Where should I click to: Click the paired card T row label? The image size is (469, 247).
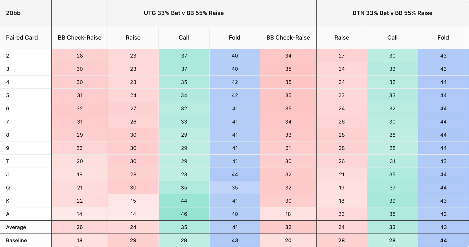[8, 161]
